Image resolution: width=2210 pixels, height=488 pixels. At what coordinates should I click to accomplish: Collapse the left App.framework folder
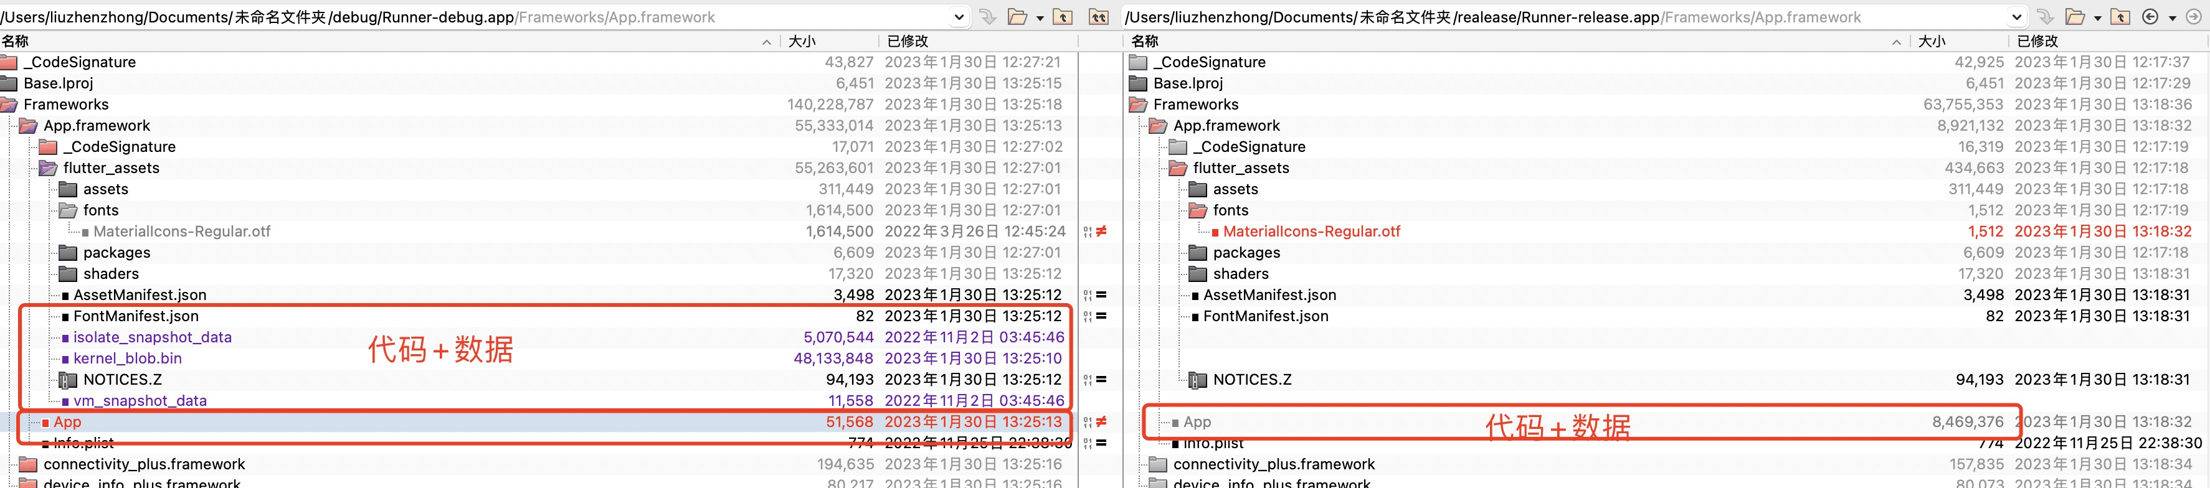click(x=28, y=125)
